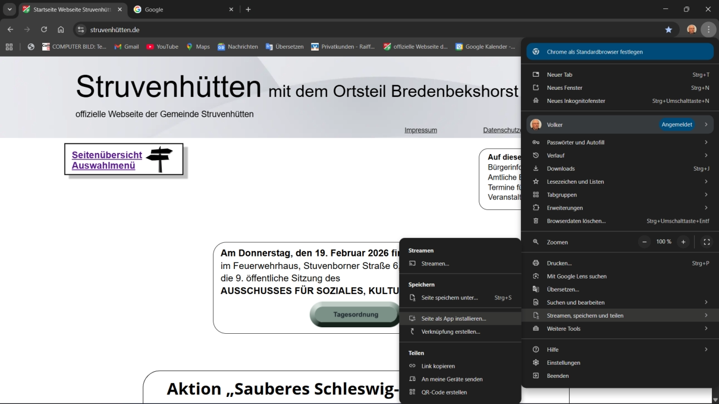Viewport: 719px width, 404px height.
Task: Click the home icon in the toolbar
Action: [61, 30]
